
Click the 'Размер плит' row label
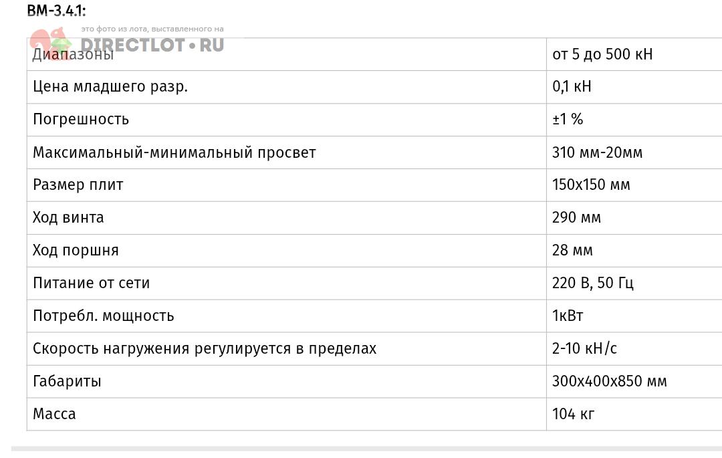click(x=78, y=185)
